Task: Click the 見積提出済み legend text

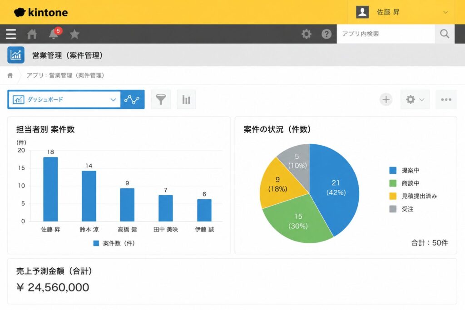Action: click(x=419, y=196)
